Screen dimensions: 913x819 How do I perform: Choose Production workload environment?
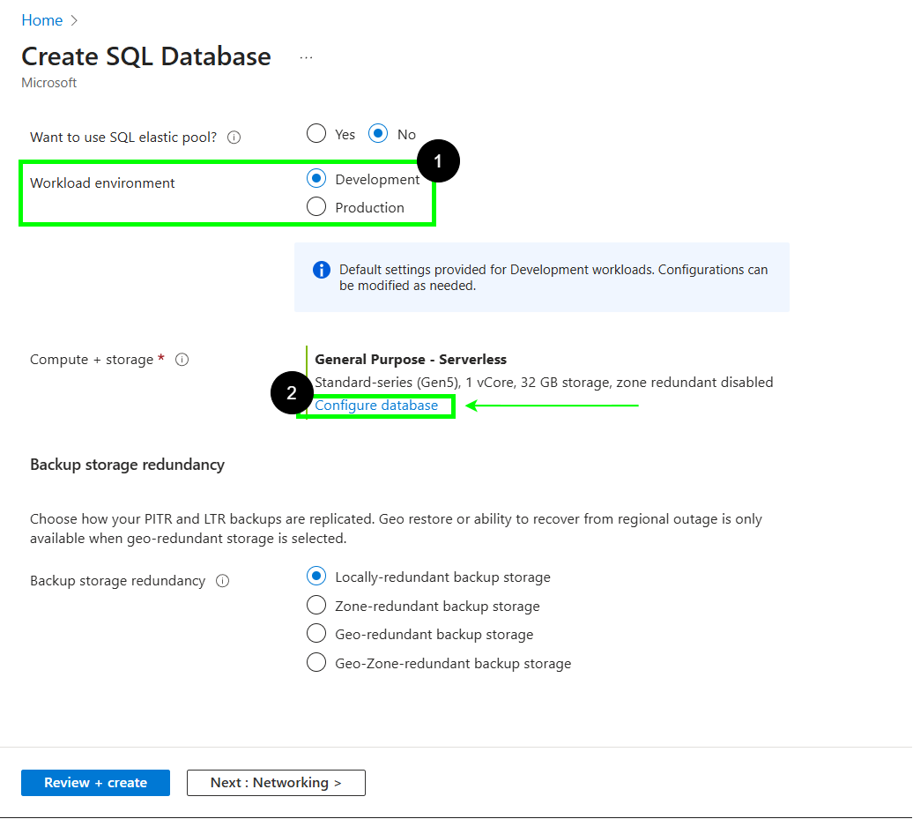316,207
